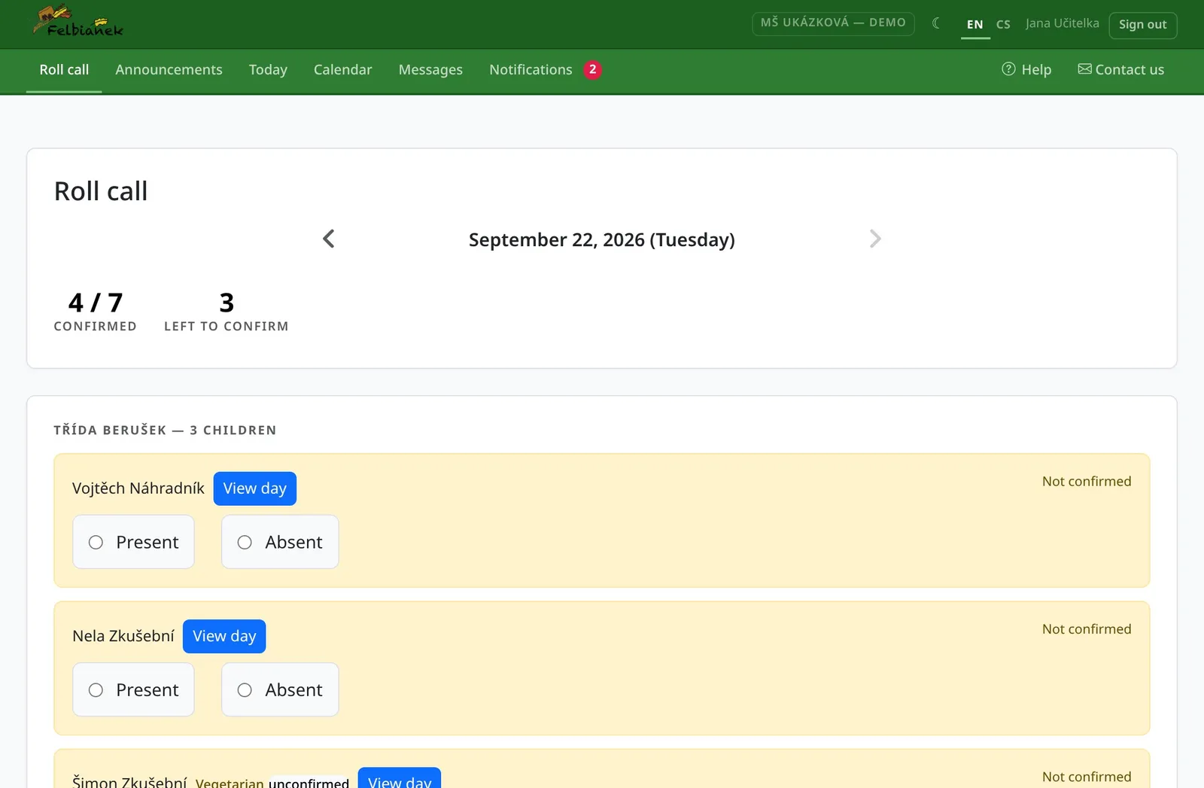Click the Felbiánek logo
The image size is (1204, 788).
[x=78, y=22]
